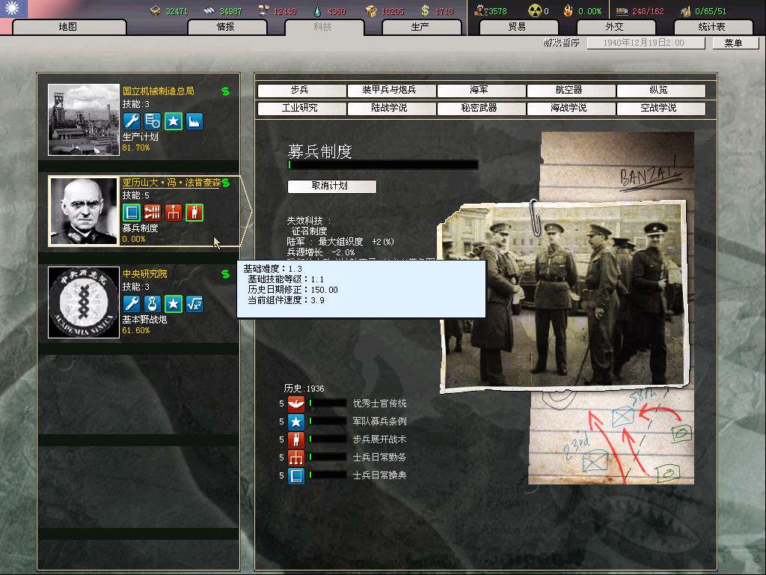The image size is (766, 575).
Task: Select the 纵览 overview category
Action: (x=661, y=91)
